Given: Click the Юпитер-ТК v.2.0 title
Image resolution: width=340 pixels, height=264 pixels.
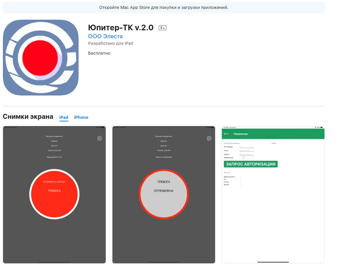Looking at the screenshot, I should [121, 28].
